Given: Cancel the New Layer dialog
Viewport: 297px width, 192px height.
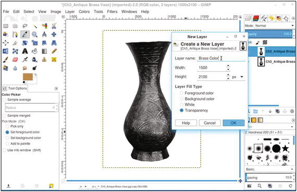Looking at the screenshot, I should click(x=209, y=123).
